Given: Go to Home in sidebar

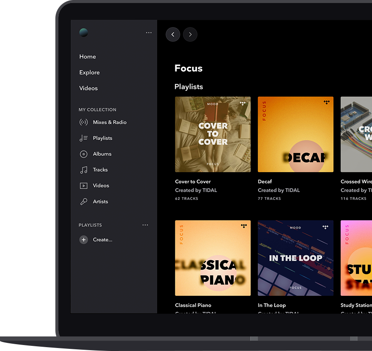Looking at the screenshot, I should 87,57.
